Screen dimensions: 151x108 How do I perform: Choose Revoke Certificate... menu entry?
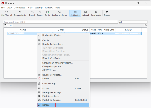point(64,75)
